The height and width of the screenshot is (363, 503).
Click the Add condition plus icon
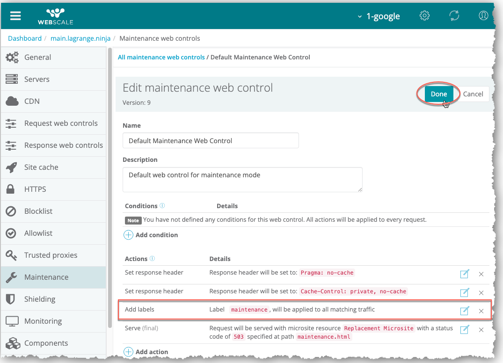(128, 235)
